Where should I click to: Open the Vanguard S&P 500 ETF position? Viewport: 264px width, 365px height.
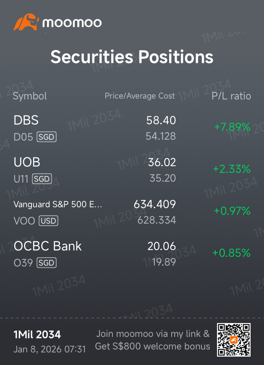[x=58, y=205]
